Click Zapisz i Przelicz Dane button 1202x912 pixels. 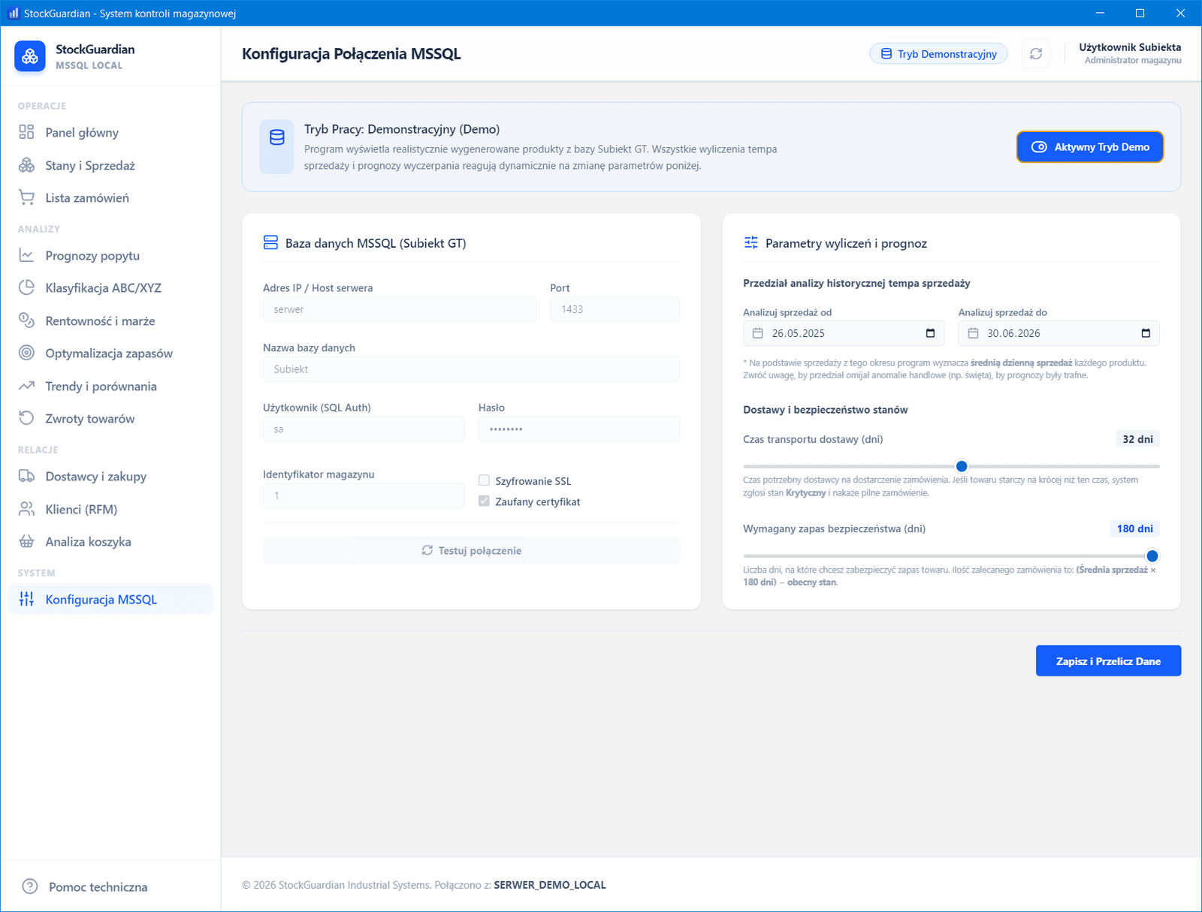pos(1108,661)
